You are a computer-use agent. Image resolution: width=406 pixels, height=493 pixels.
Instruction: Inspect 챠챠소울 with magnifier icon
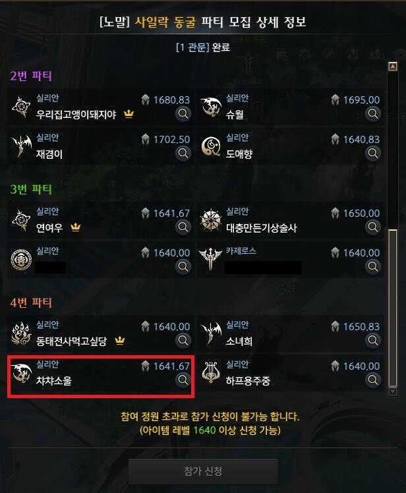click(x=183, y=380)
